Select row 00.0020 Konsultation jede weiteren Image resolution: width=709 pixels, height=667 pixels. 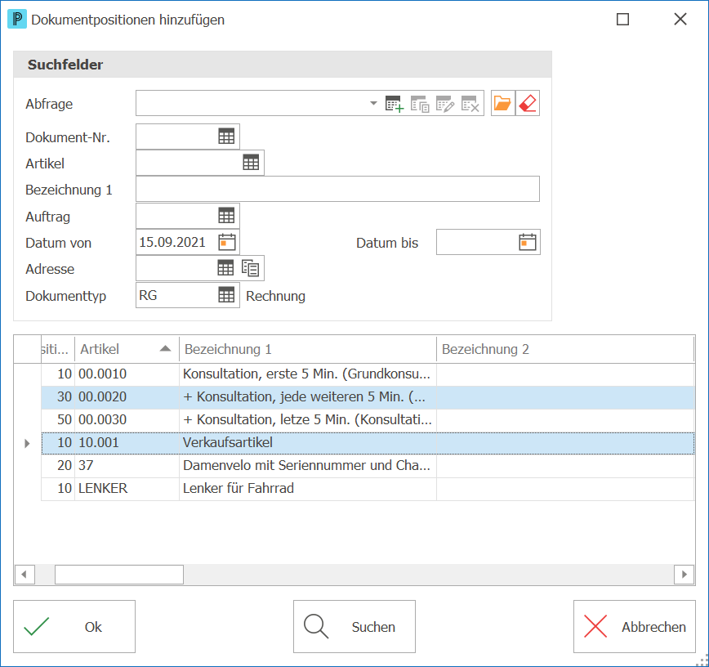coord(368,397)
